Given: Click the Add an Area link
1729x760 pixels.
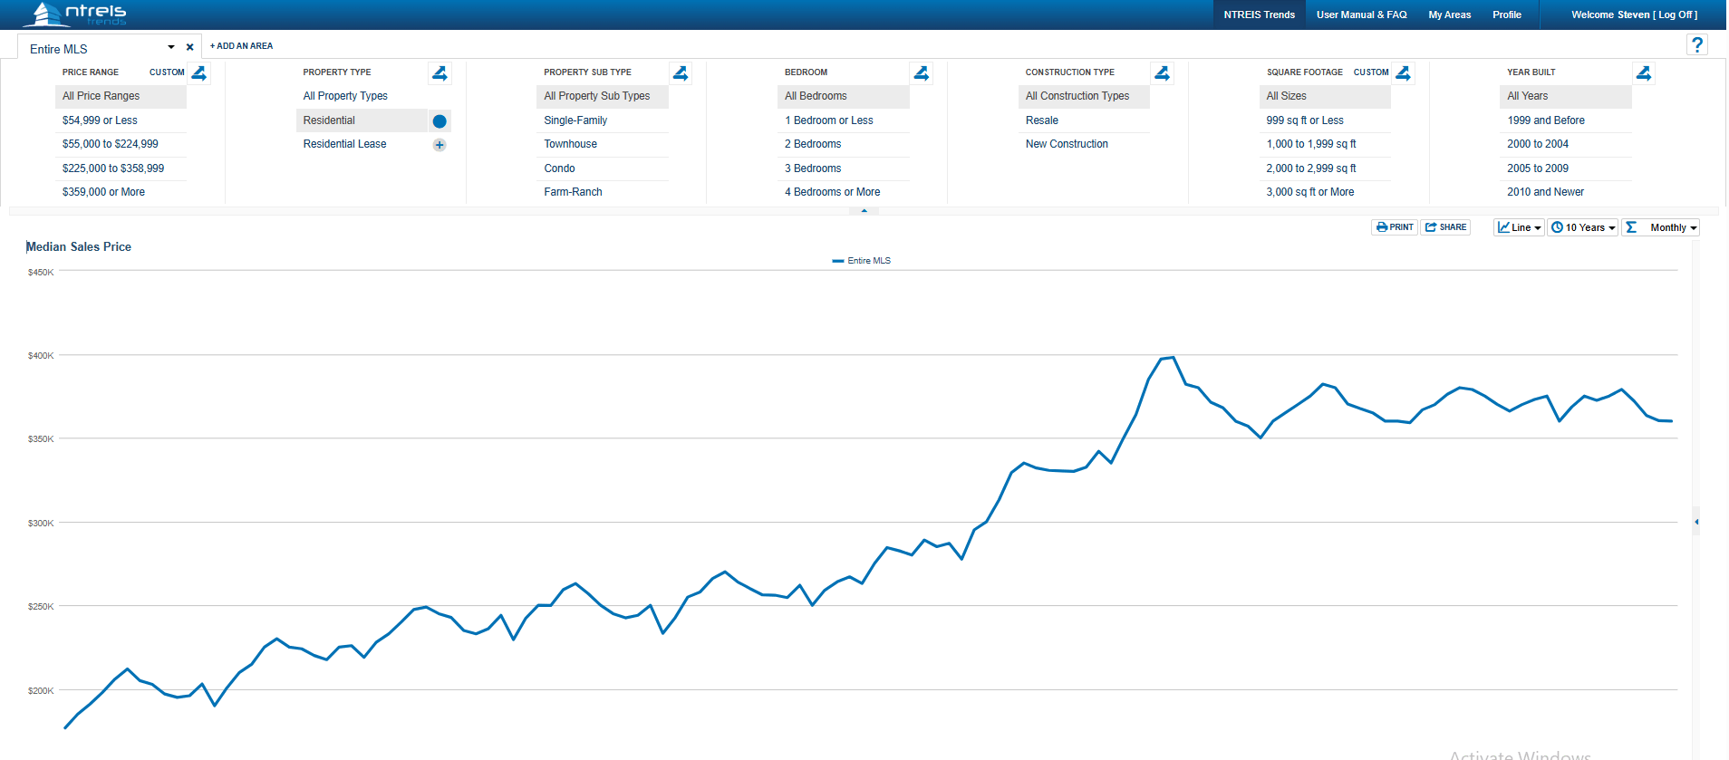Looking at the screenshot, I should click(x=242, y=46).
